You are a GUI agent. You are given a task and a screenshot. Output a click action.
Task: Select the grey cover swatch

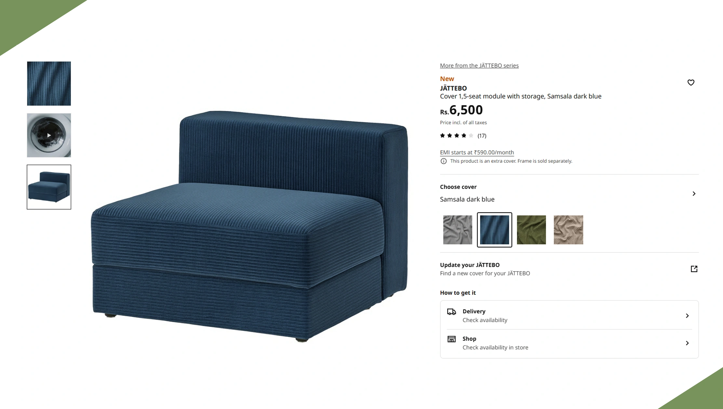tap(458, 230)
